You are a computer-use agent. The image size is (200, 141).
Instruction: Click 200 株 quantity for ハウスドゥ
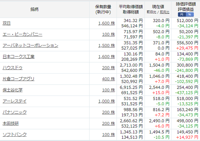pos(108,68)
